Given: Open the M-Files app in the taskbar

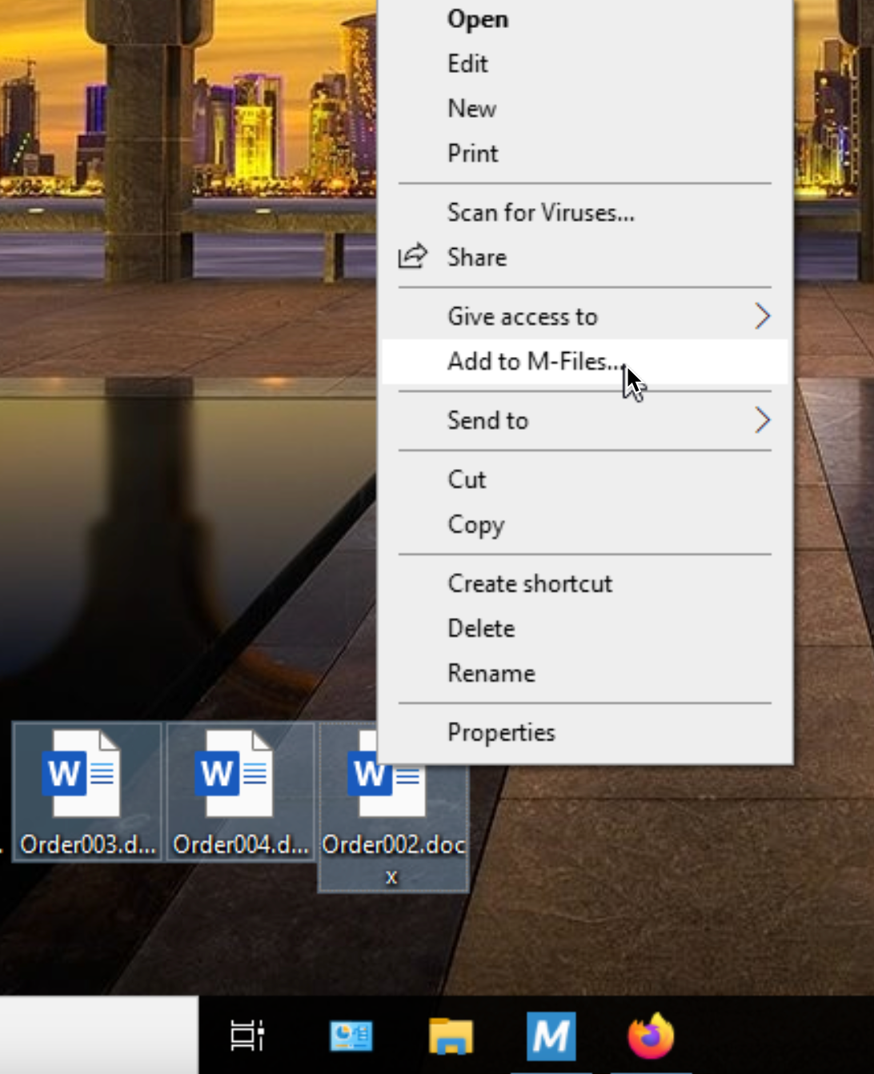Looking at the screenshot, I should (x=551, y=1036).
